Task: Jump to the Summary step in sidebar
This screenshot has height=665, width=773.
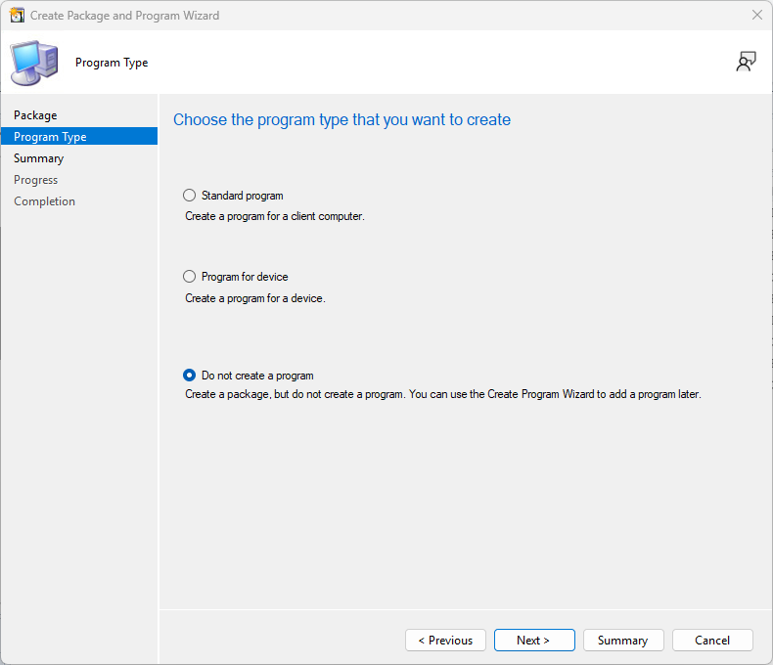Action: (38, 158)
